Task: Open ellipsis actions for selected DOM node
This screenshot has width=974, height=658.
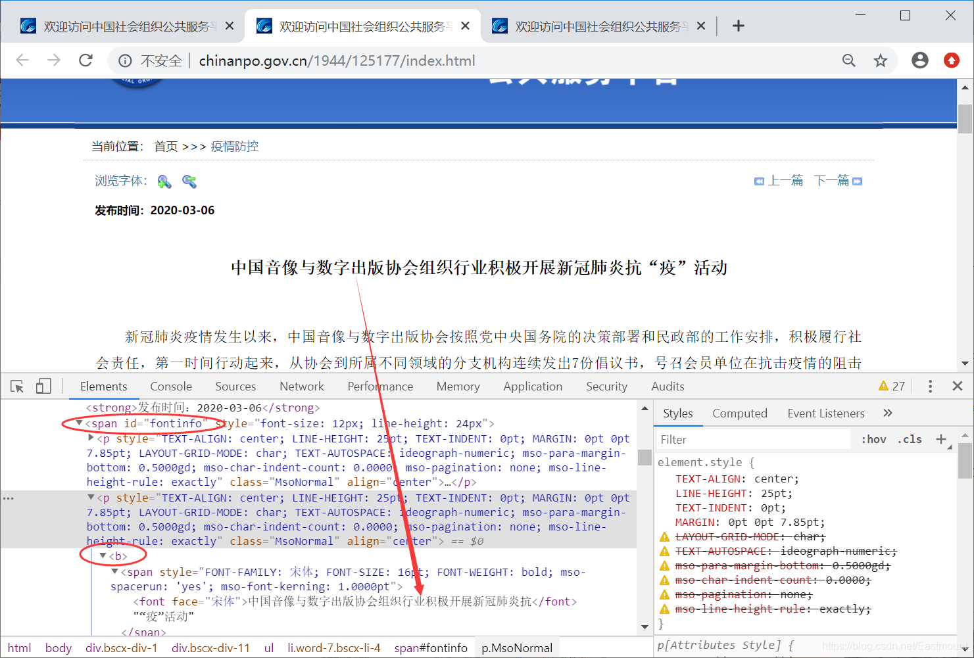Action: coord(8,498)
